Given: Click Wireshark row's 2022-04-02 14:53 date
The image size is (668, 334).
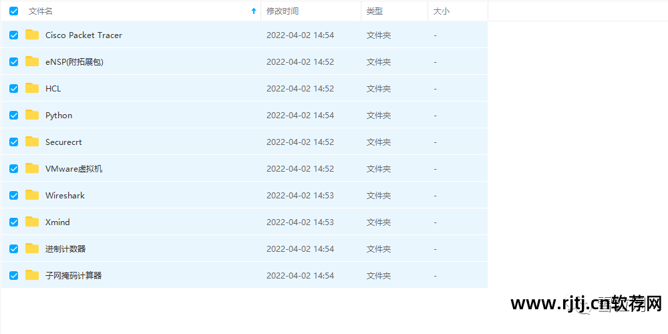Looking at the screenshot, I should [301, 196].
